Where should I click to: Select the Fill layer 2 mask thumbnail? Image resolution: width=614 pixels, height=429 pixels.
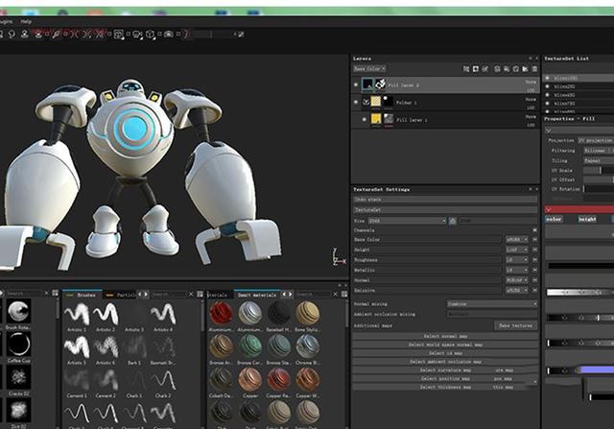(x=380, y=83)
